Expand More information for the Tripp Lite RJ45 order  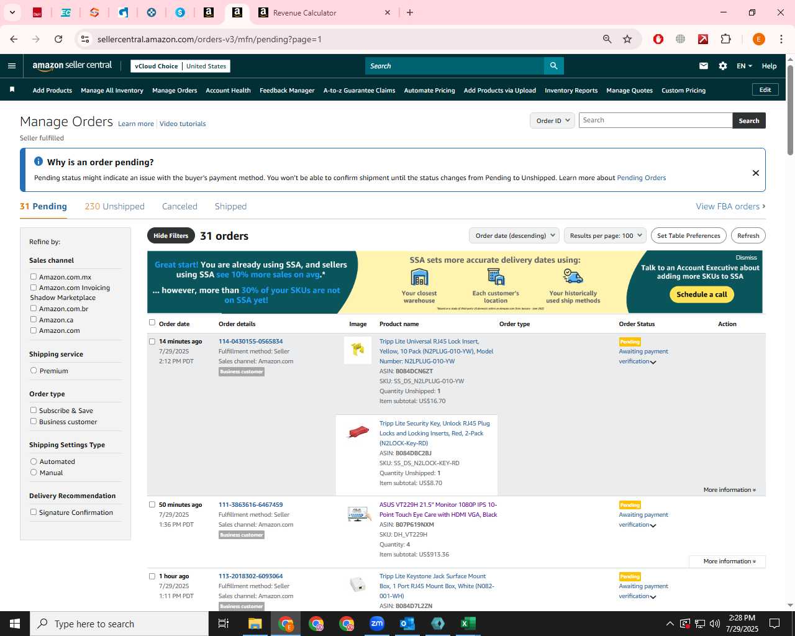point(729,490)
